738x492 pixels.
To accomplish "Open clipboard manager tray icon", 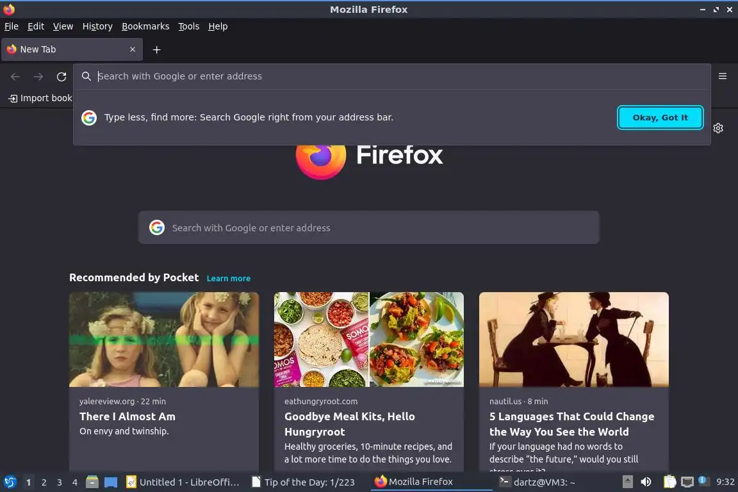I will pyautogui.click(x=669, y=482).
